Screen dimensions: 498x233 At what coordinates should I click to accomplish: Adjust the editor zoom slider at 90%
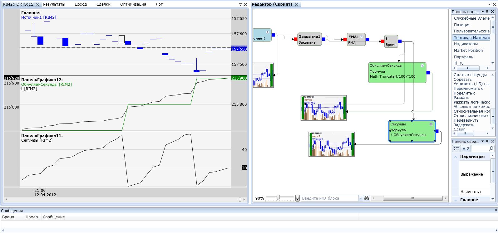[x=278, y=197]
